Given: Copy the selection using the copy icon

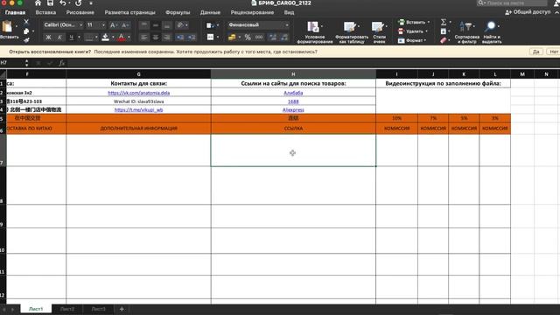Looking at the screenshot, I should 26,31.
